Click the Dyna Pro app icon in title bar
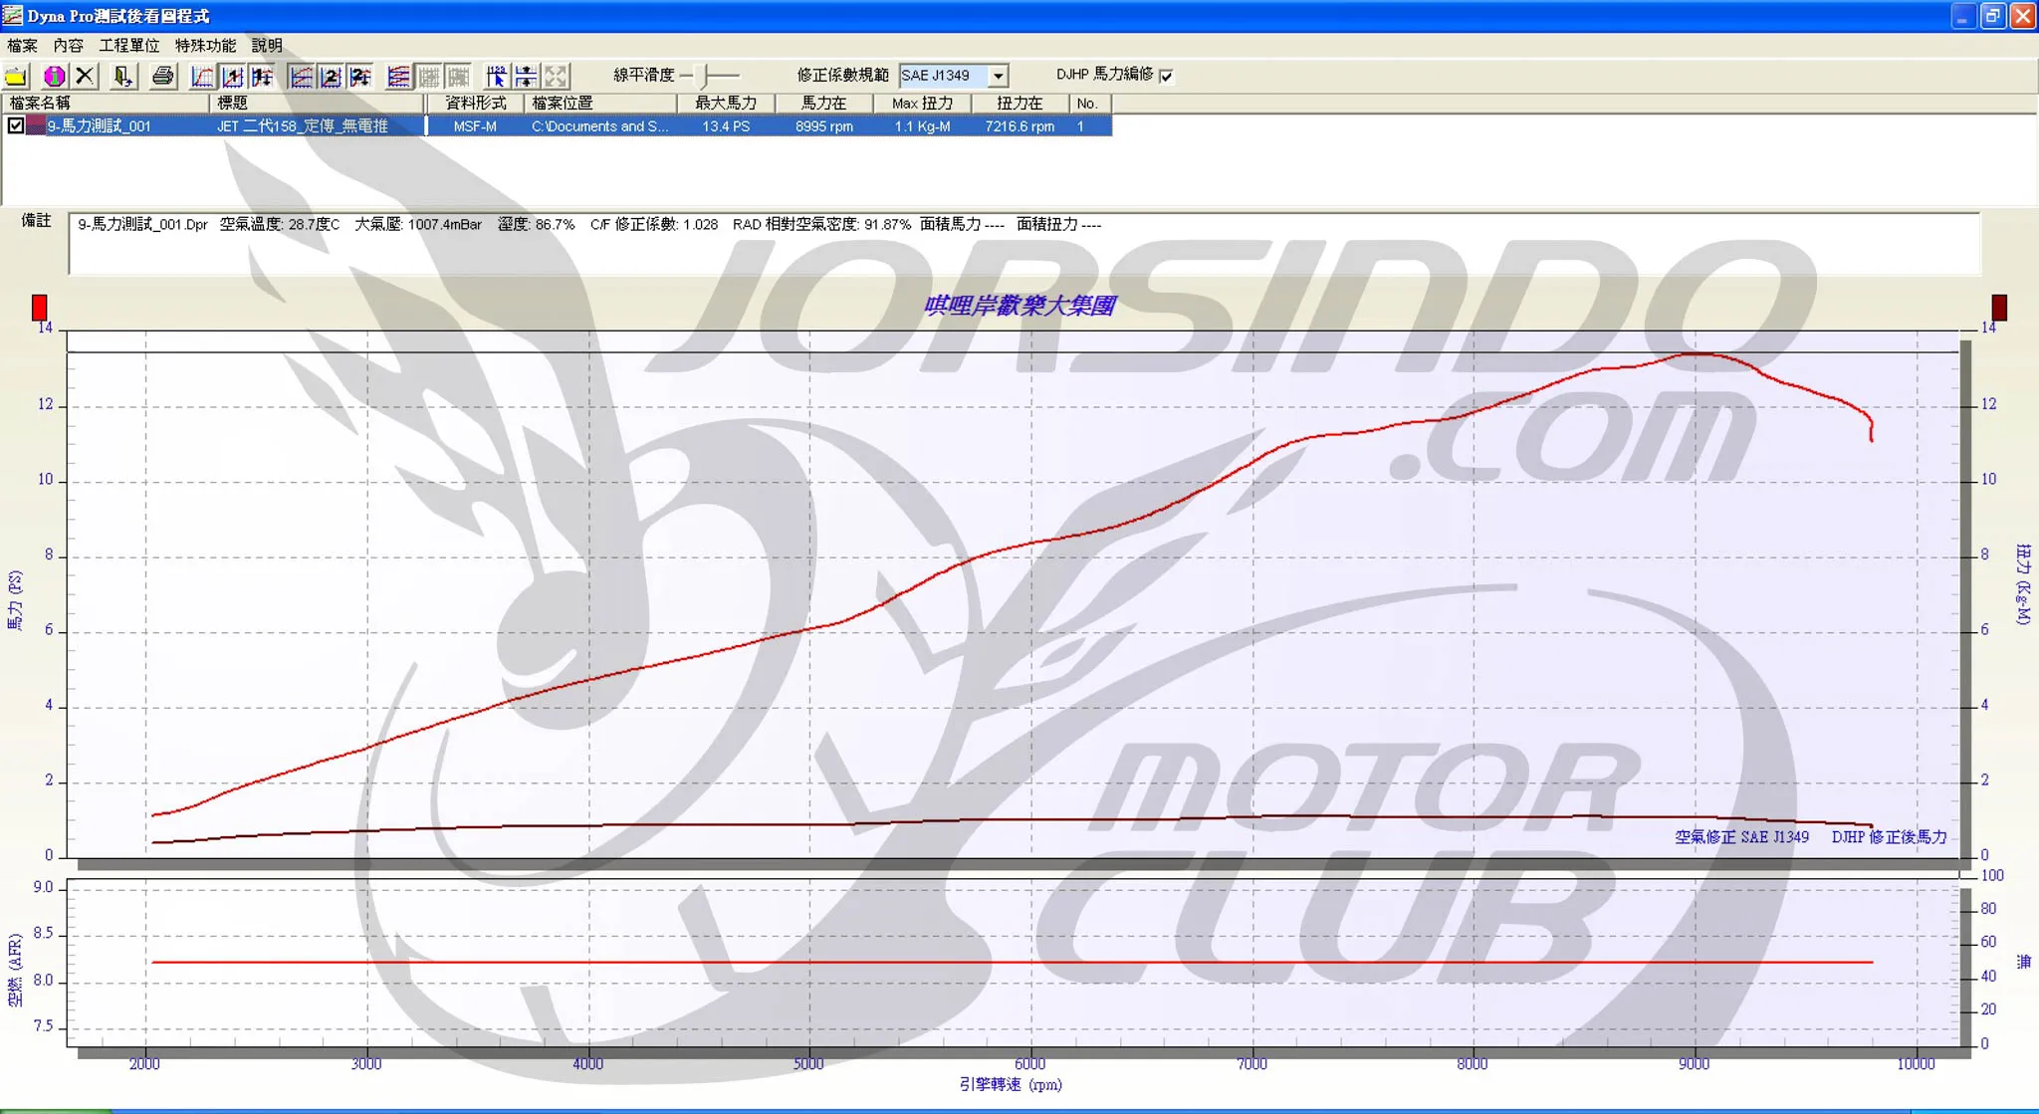The height and width of the screenshot is (1114, 2039). click(12, 15)
